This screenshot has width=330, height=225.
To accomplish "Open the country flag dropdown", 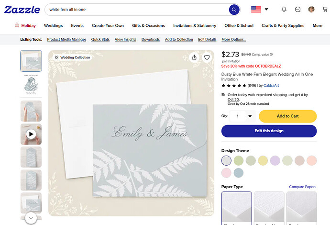I will click(x=260, y=9).
